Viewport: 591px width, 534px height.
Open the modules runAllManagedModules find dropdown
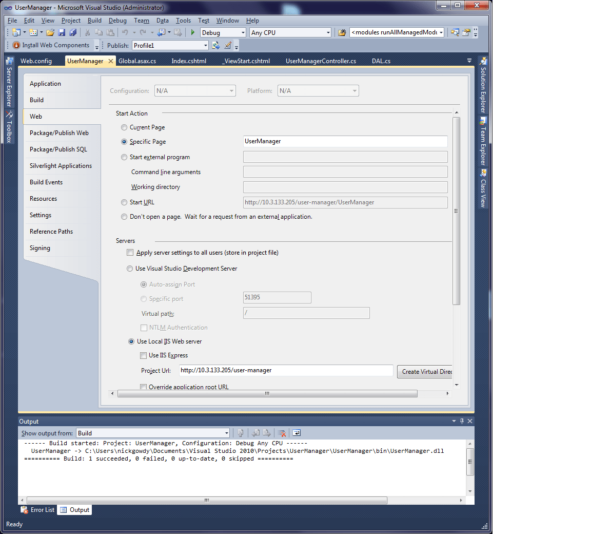pos(441,33)
